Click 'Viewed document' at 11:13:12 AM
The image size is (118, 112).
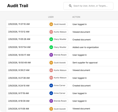point(81,32)
